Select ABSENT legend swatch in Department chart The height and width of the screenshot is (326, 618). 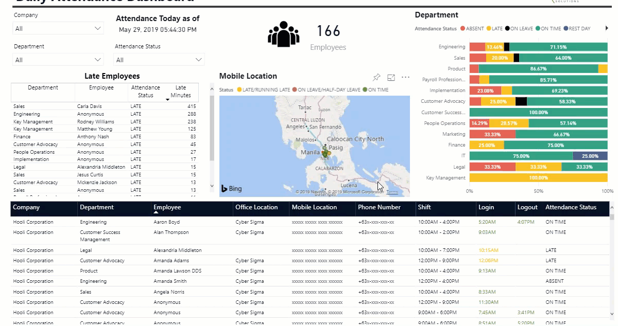[463, 29]
